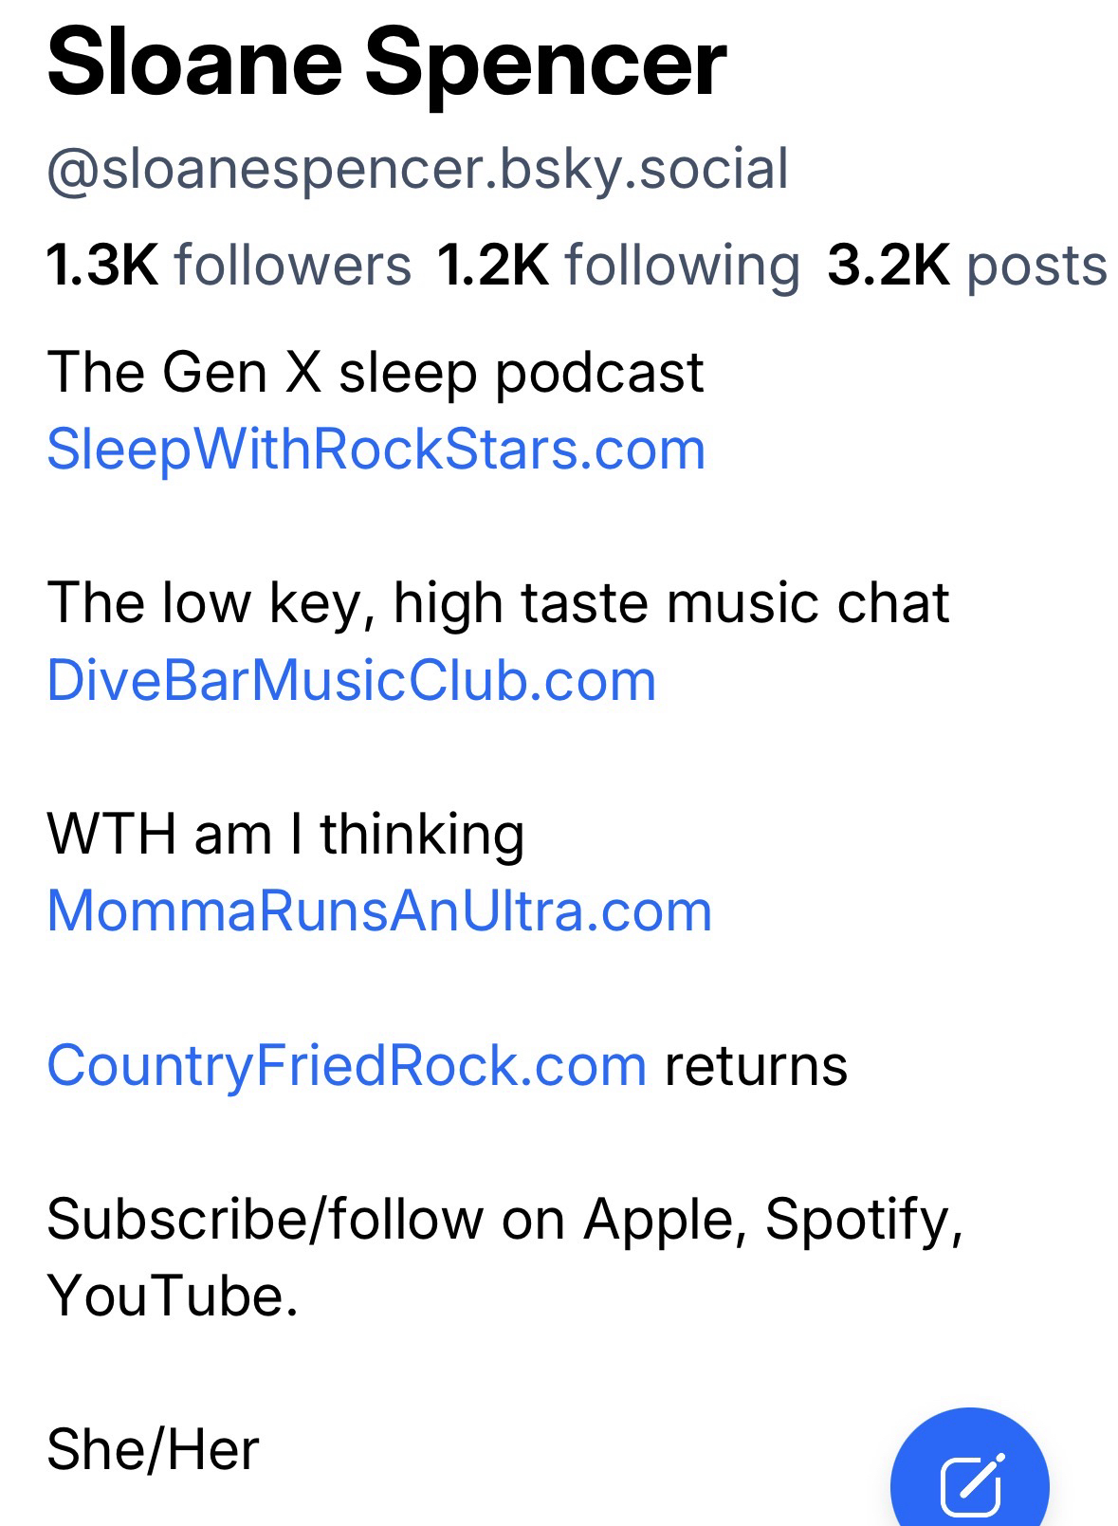Screen dimensions: 1118x1526
Task: Follow the CountryFriedRock.com link
Action: pos(346,1065)
